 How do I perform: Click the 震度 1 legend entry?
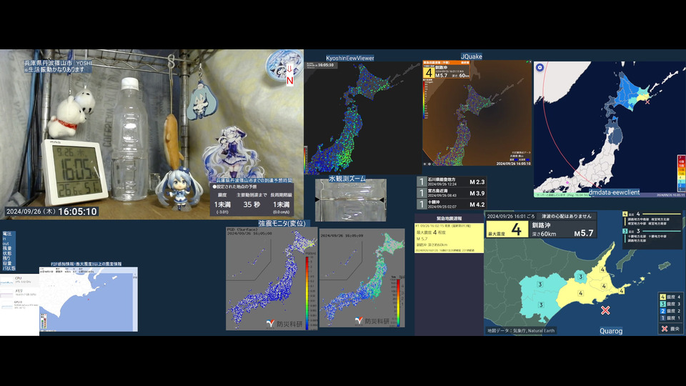click(x=670, y=318)
